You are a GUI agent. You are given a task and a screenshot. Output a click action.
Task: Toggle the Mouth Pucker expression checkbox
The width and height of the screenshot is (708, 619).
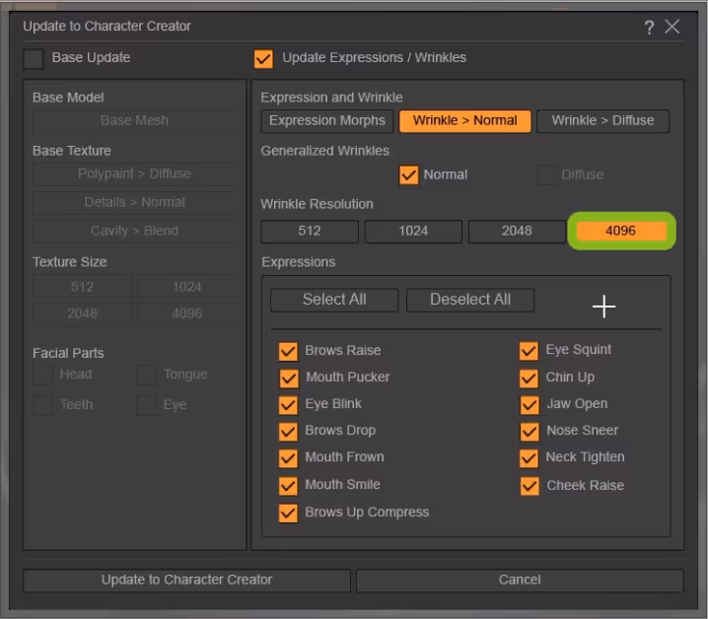pos(289,378)
